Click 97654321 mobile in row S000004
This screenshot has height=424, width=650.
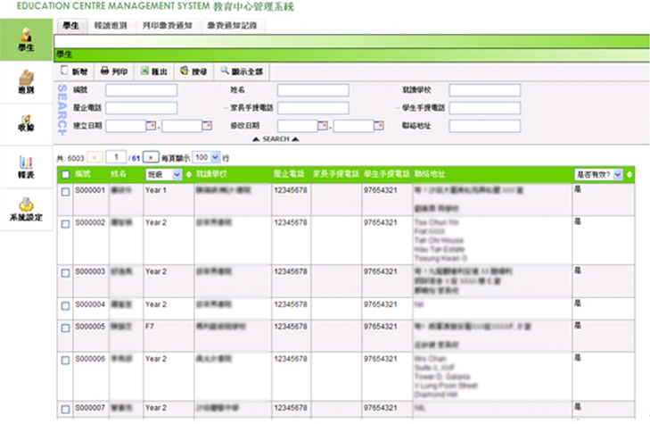click(381, 304)
